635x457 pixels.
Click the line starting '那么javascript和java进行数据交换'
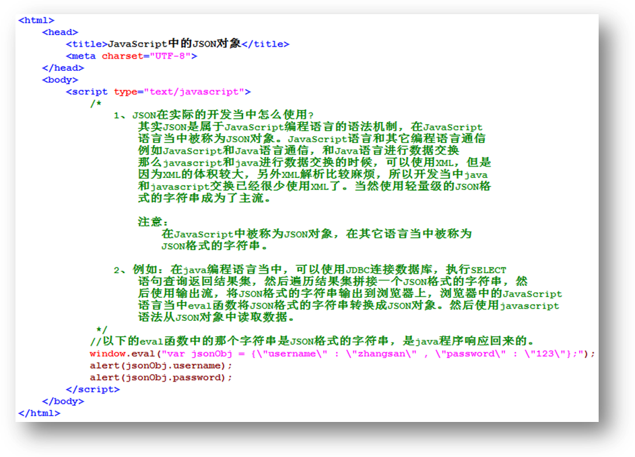314,162
